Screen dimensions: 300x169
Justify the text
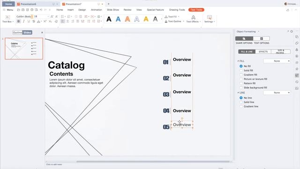pos(78,22)
